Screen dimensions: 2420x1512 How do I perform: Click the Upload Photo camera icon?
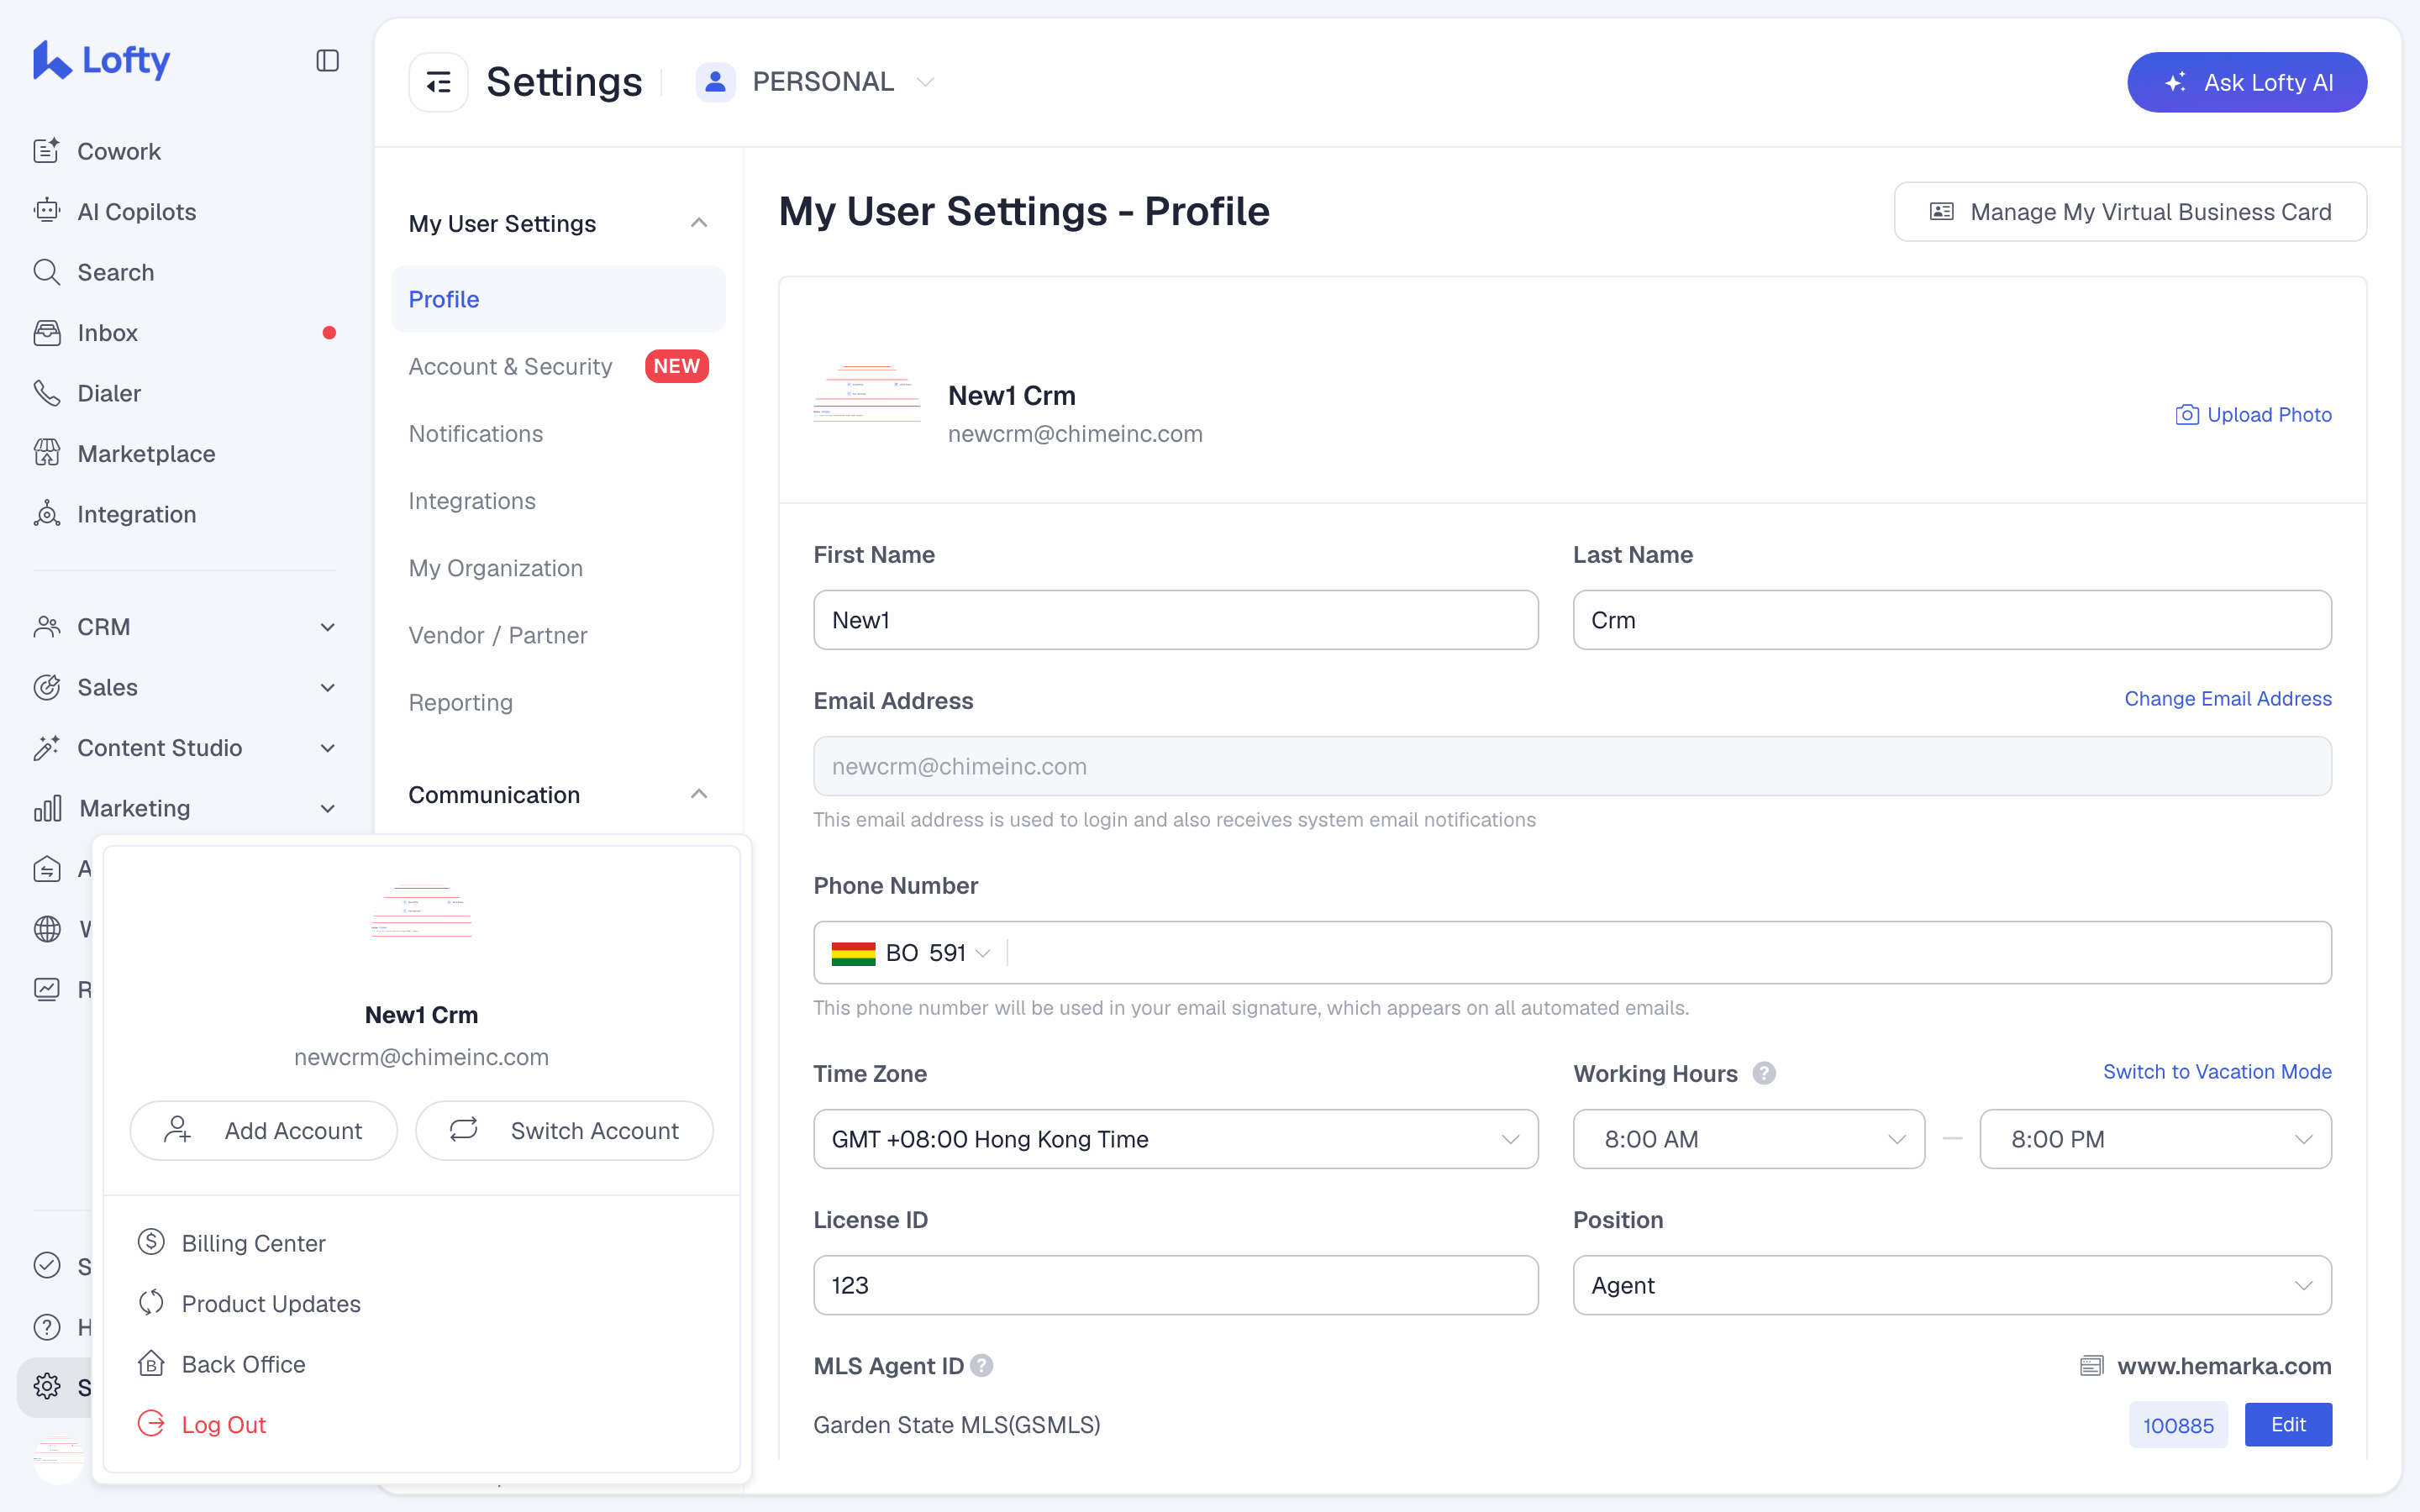point(2187,414)
